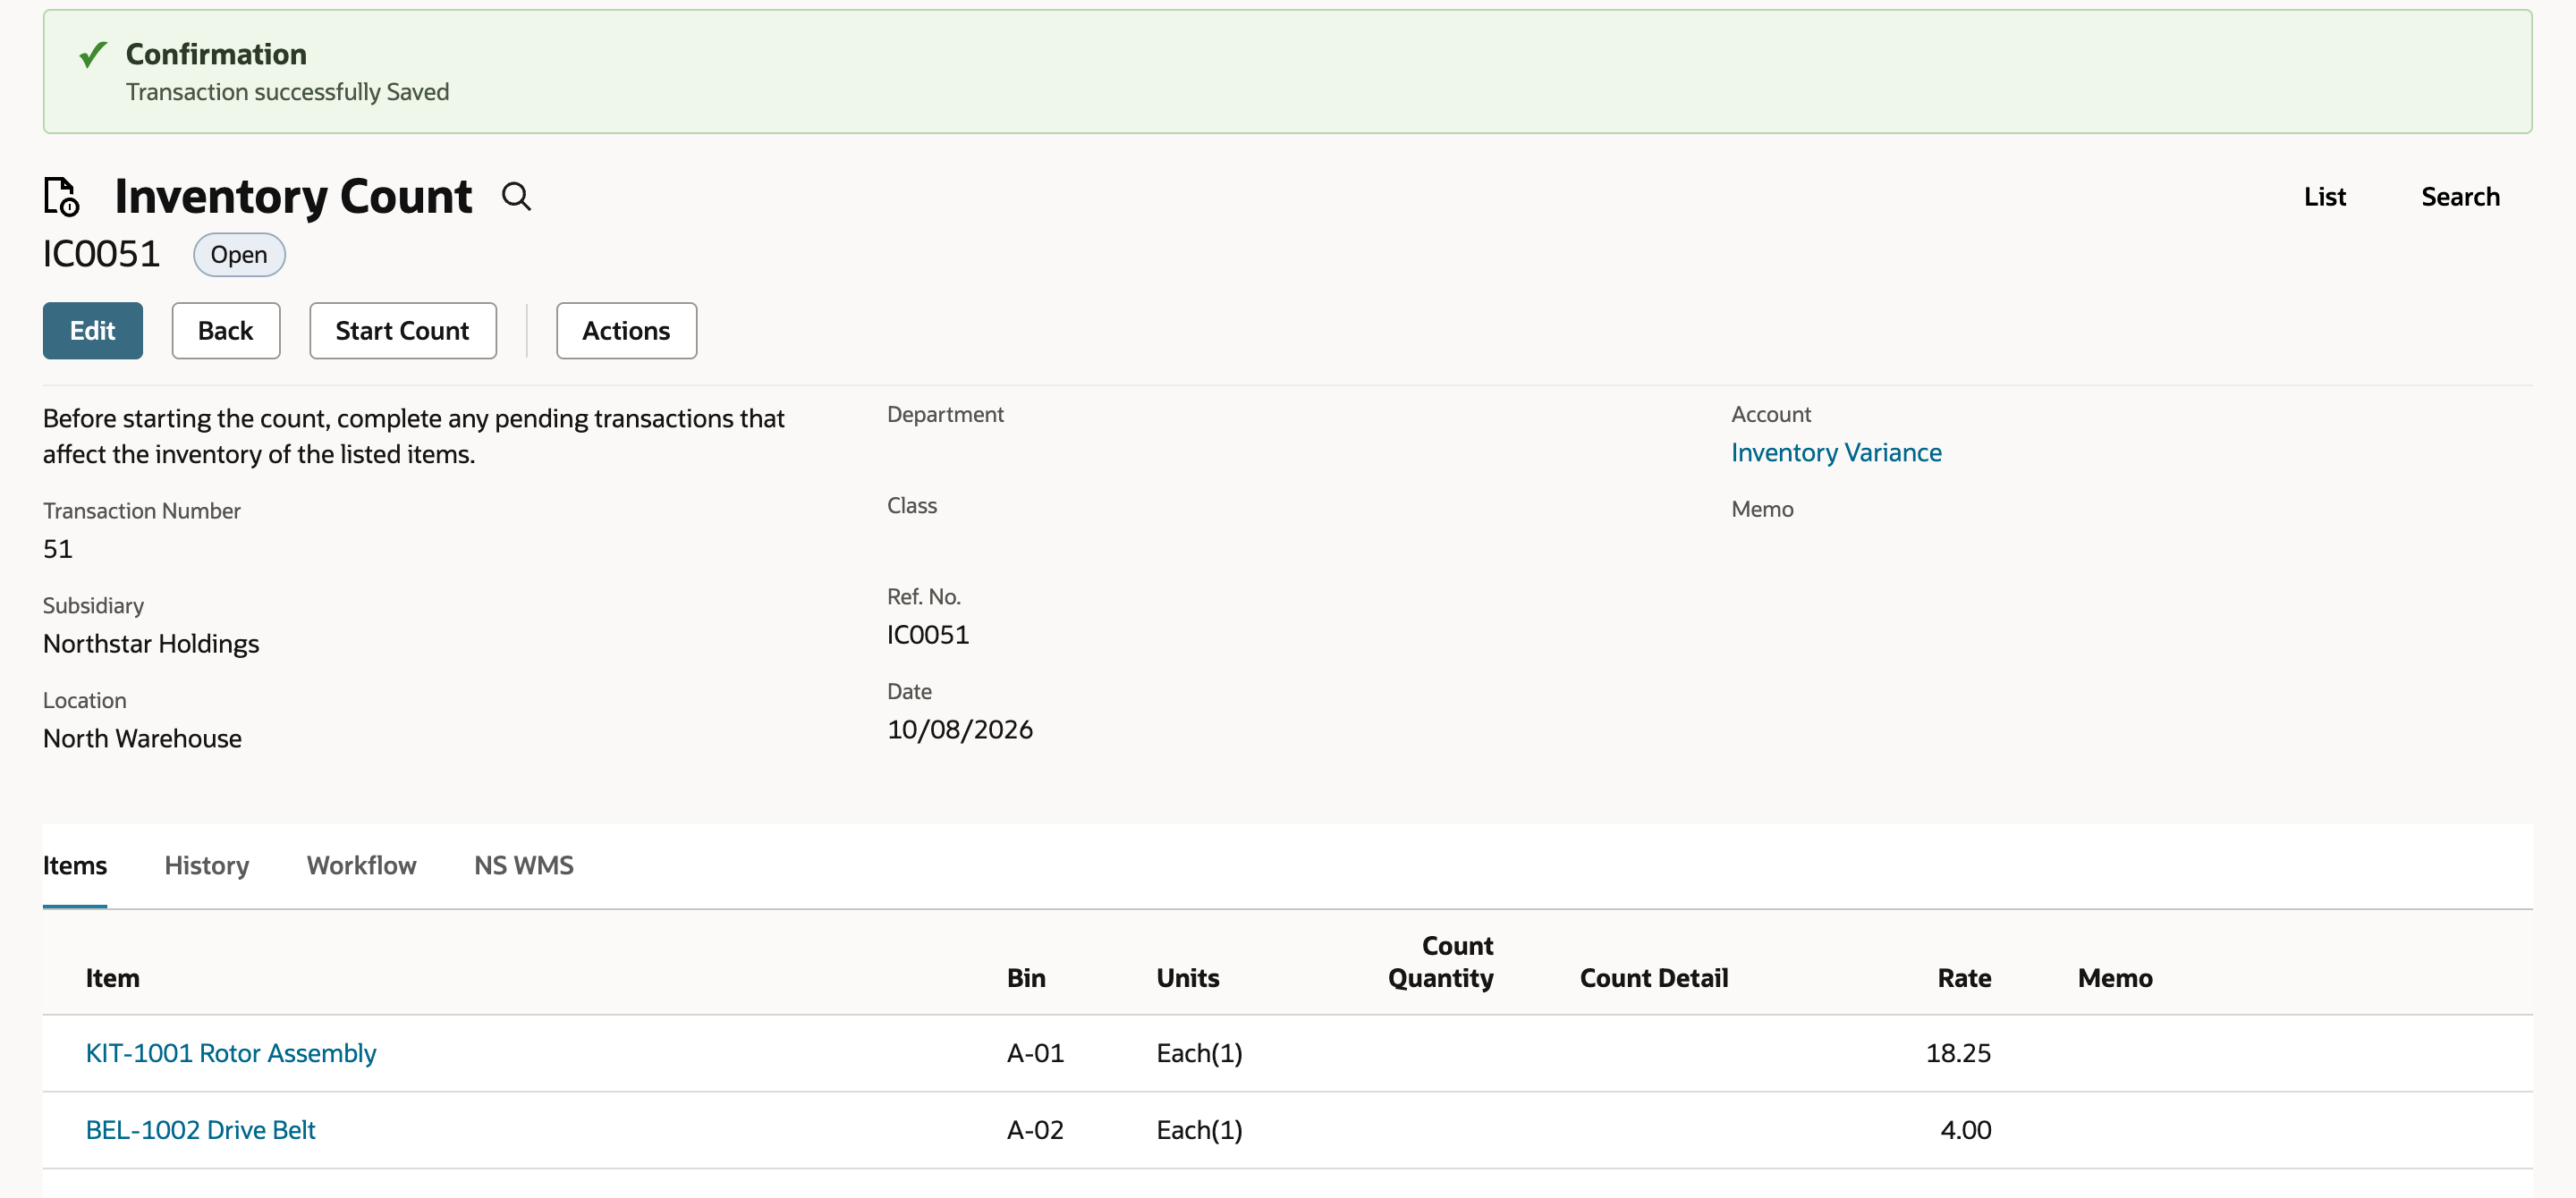Open the search magnifier beside Inventory Count
Screen dimensions: 2576x1198
pyautogui.click(x=516, y=196)
